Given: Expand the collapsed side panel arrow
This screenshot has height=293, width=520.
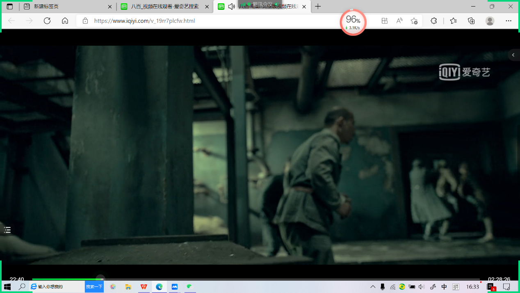Looking at the screenshot, I should (513, 55).
